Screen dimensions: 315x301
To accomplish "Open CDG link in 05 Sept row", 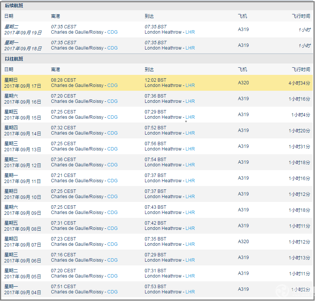I will click(112, 276).
